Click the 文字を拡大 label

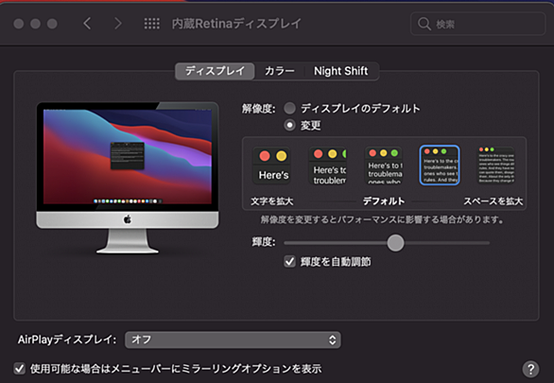271,201
